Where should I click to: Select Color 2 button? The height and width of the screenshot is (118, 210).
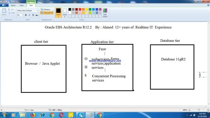(x=65, y=13)
